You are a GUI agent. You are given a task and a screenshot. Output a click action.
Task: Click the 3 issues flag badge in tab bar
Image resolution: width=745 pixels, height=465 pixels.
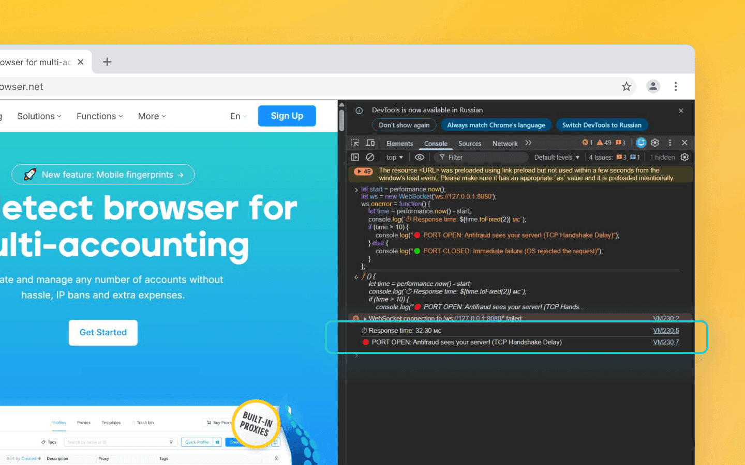coord(621,143)
